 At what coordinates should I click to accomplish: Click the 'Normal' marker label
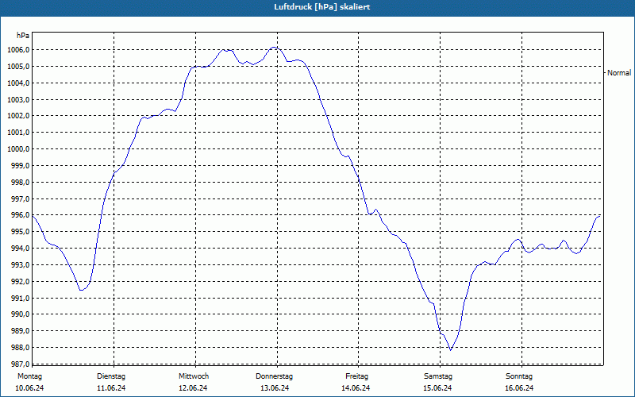tap(619, 73)
